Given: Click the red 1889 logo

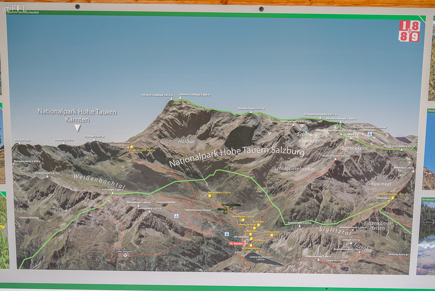Looking at the screenshot, I should click(409, 31).
